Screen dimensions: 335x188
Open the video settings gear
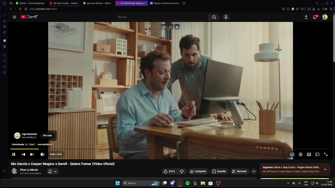pyautogui.click(x=300, y=154)
